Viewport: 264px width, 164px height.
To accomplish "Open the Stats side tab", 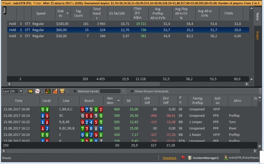I will (x=5, y=10).
